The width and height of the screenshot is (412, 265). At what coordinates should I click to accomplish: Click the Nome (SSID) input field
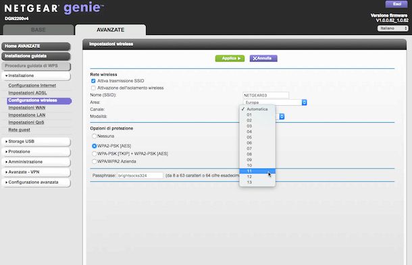(x=265, y=95)
